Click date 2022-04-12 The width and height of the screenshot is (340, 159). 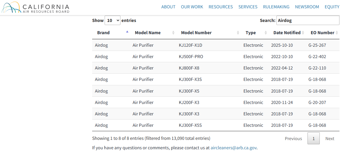tap(282, 68)
